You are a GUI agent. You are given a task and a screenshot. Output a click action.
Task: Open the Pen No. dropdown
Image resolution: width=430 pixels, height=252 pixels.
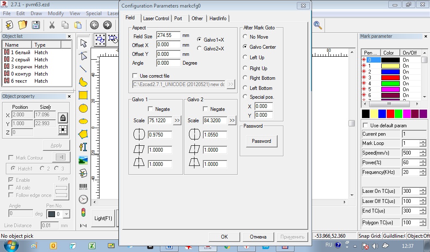coord(67,214)
